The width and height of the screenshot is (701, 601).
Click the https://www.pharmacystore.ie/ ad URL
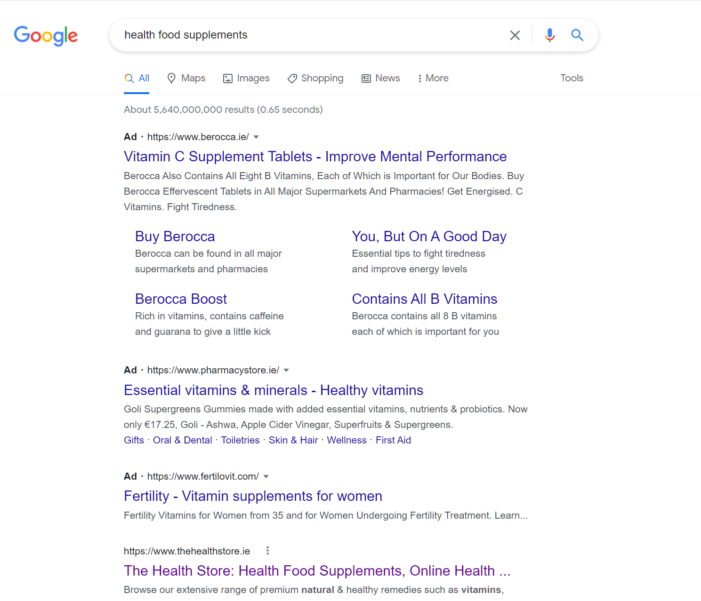[213, 370]
